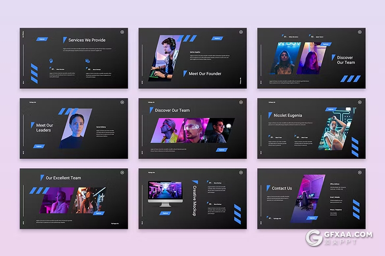The width and height of the screenshot is (385, 256).
Task: Click the 01 service icon on Services slide
Action: point(51,61)
